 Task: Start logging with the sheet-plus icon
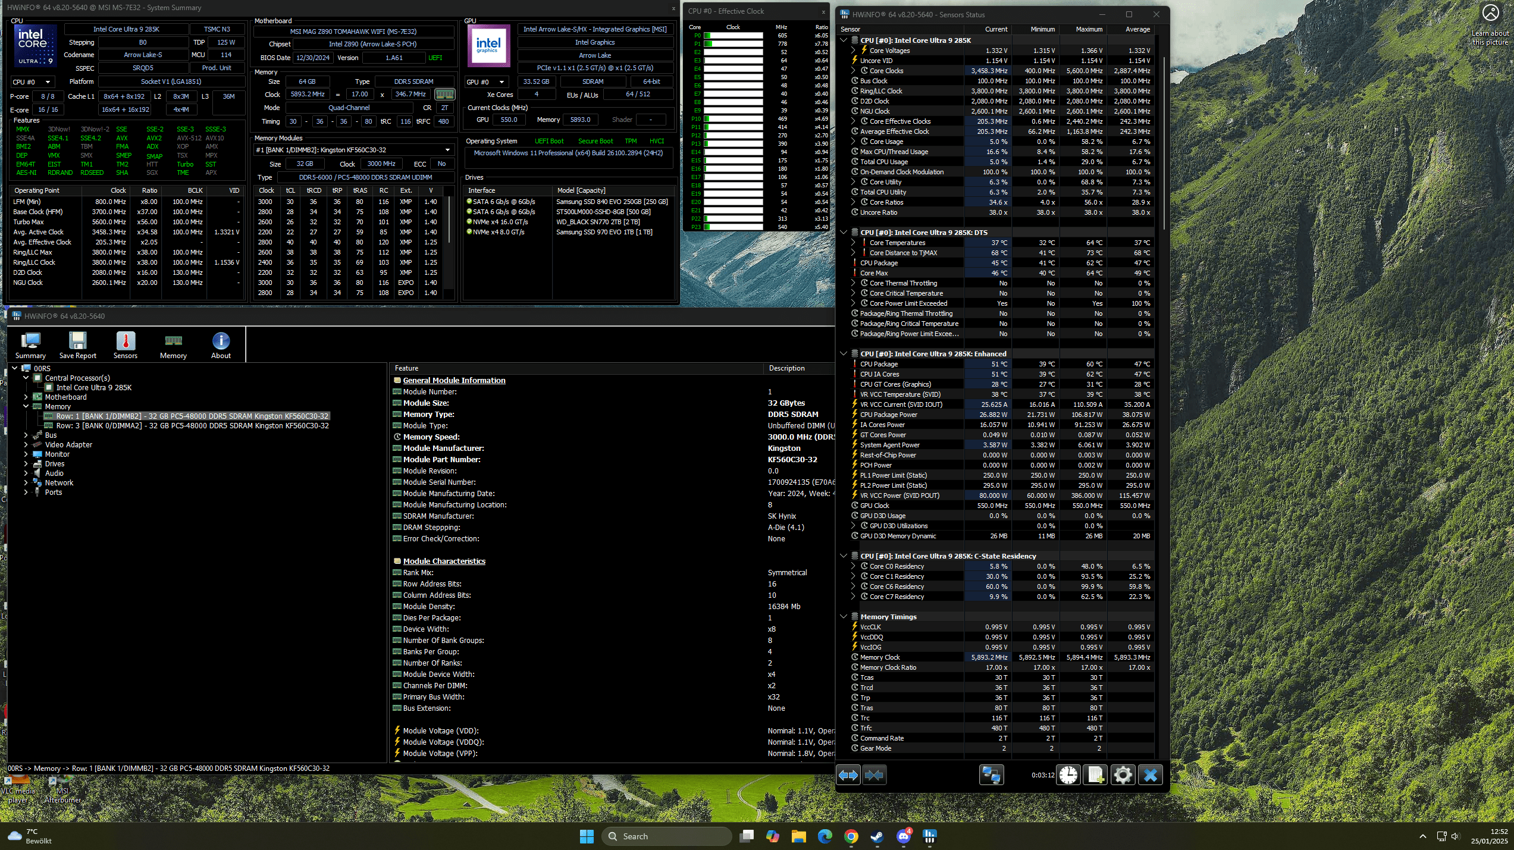1095,775
